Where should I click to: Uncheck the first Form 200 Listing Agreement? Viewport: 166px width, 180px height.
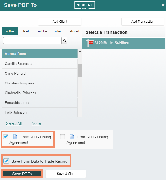pyautogui.click(x=6, y=137)
